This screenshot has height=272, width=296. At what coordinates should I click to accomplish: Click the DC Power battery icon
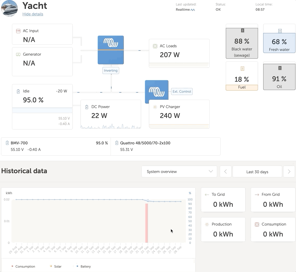pos(87,107)
